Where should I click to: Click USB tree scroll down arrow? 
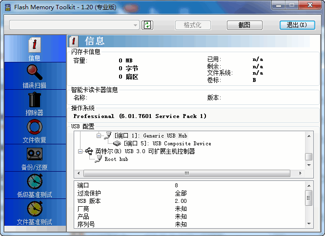[x=309, y=165]
